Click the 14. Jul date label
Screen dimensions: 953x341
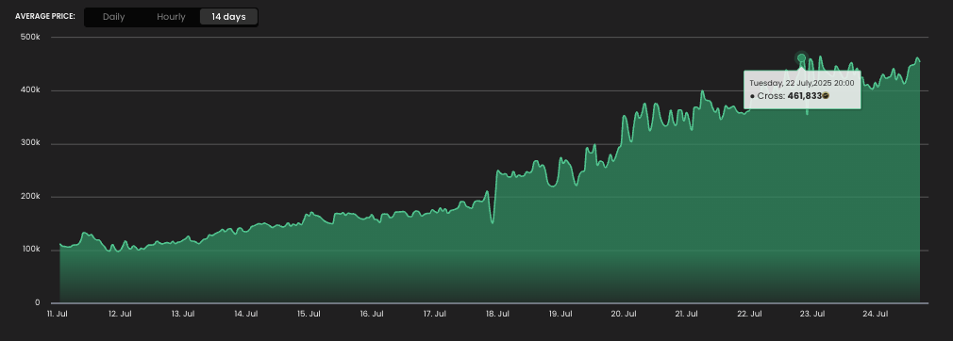click(246, 314)
